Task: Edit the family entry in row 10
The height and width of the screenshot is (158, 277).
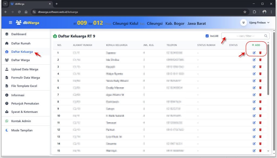Action: click(x=254, y=116)
